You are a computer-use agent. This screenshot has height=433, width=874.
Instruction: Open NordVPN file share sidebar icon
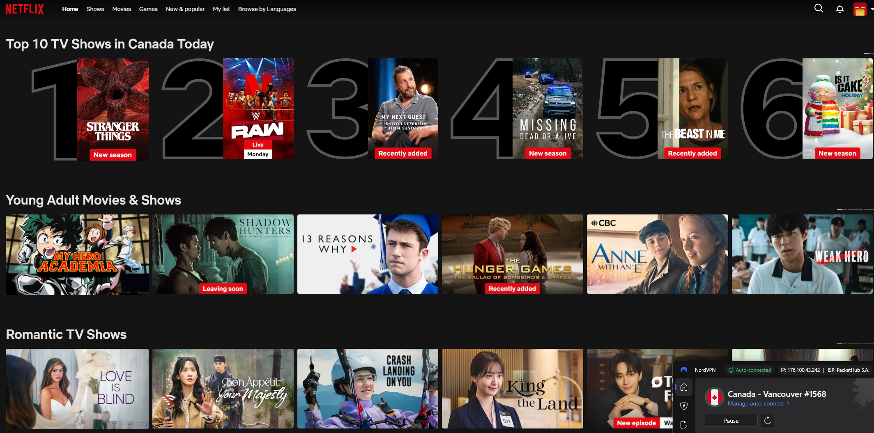(684, 425)
